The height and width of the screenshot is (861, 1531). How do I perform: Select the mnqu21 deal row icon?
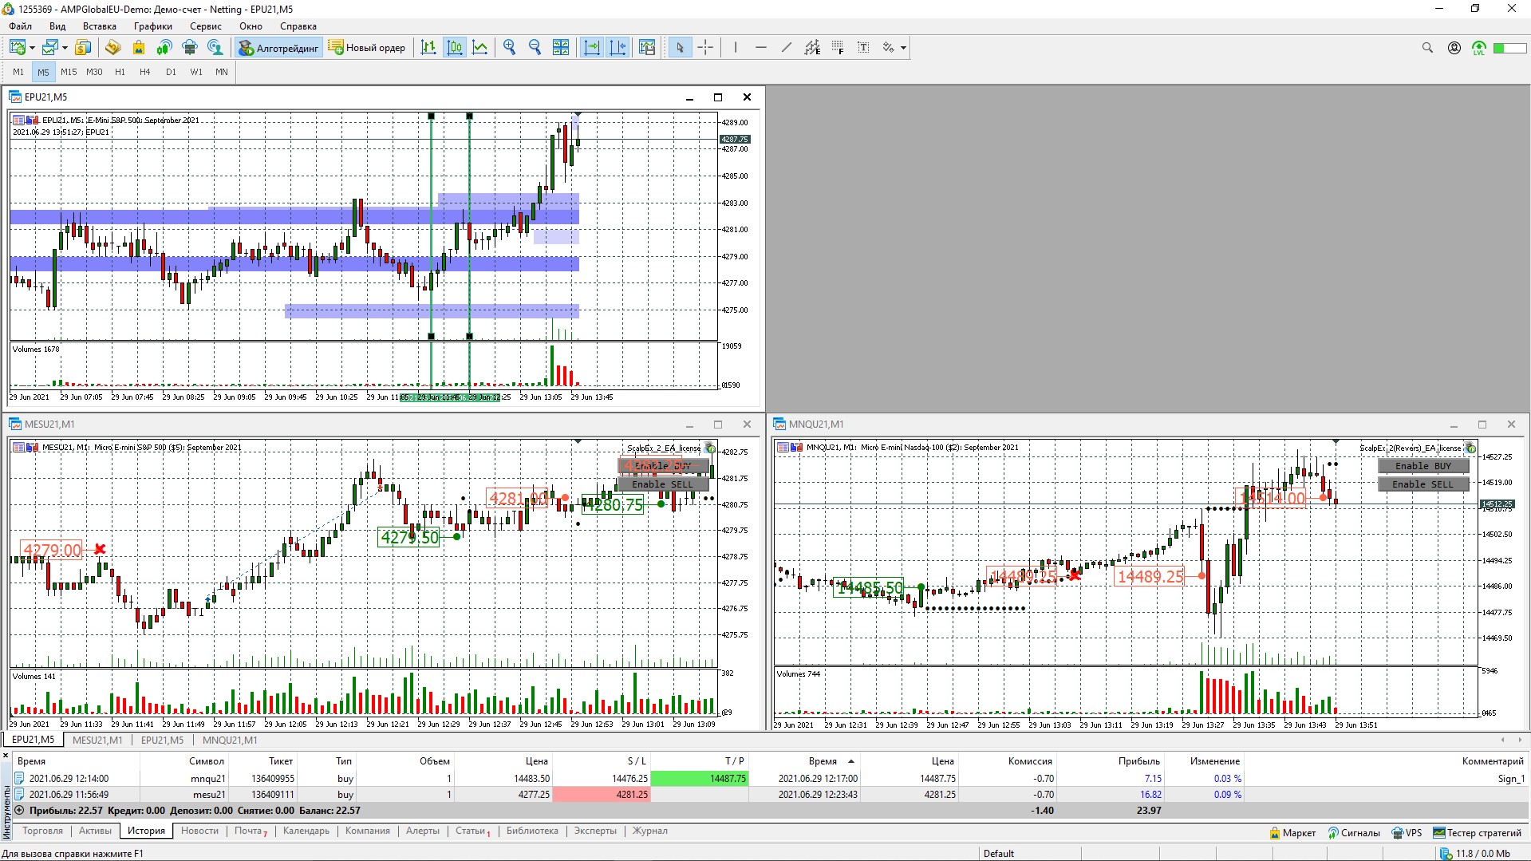click(x=20, y=779)
